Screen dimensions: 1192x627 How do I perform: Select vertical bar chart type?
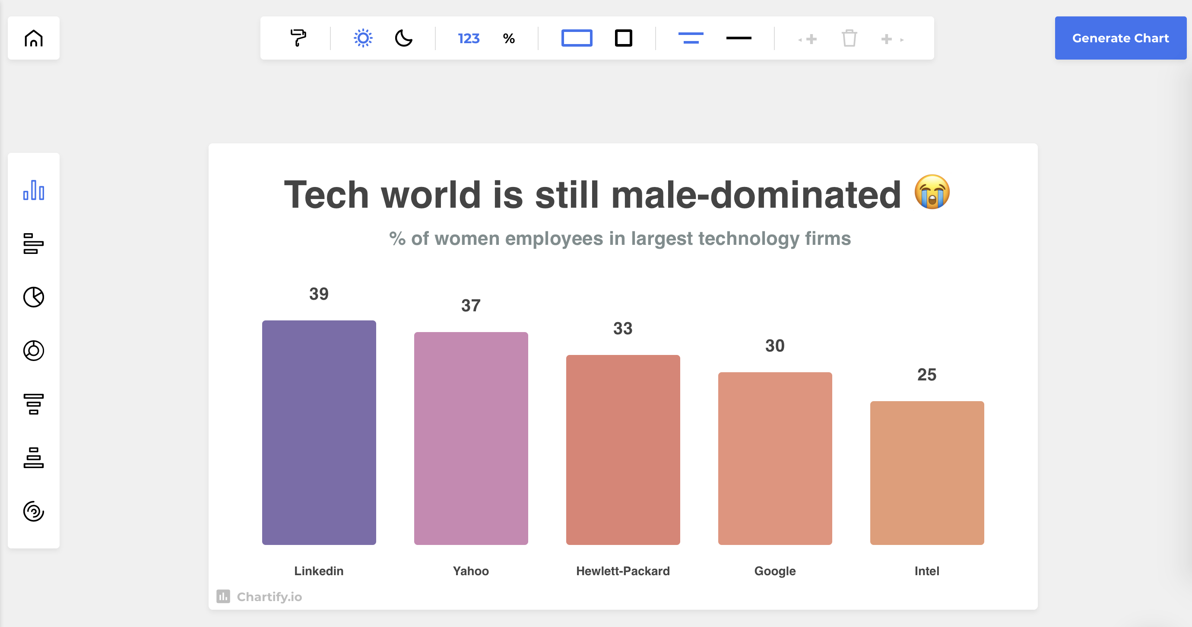coord(33,190)
